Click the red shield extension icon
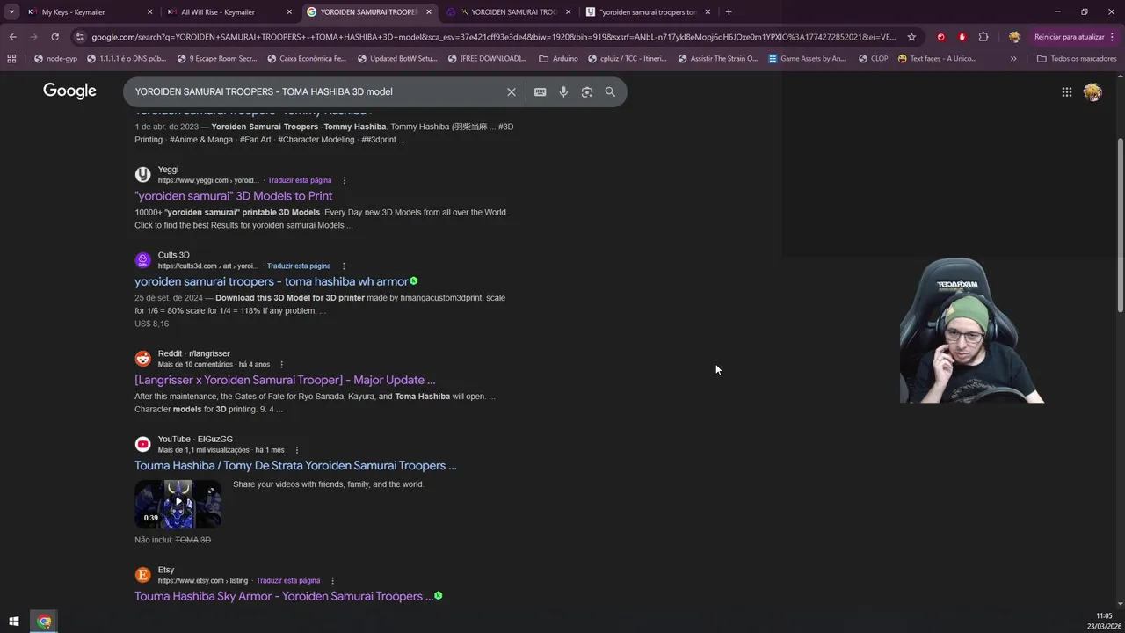The width and height of the screenshot is (1125, 633). [x=962, y=37]
